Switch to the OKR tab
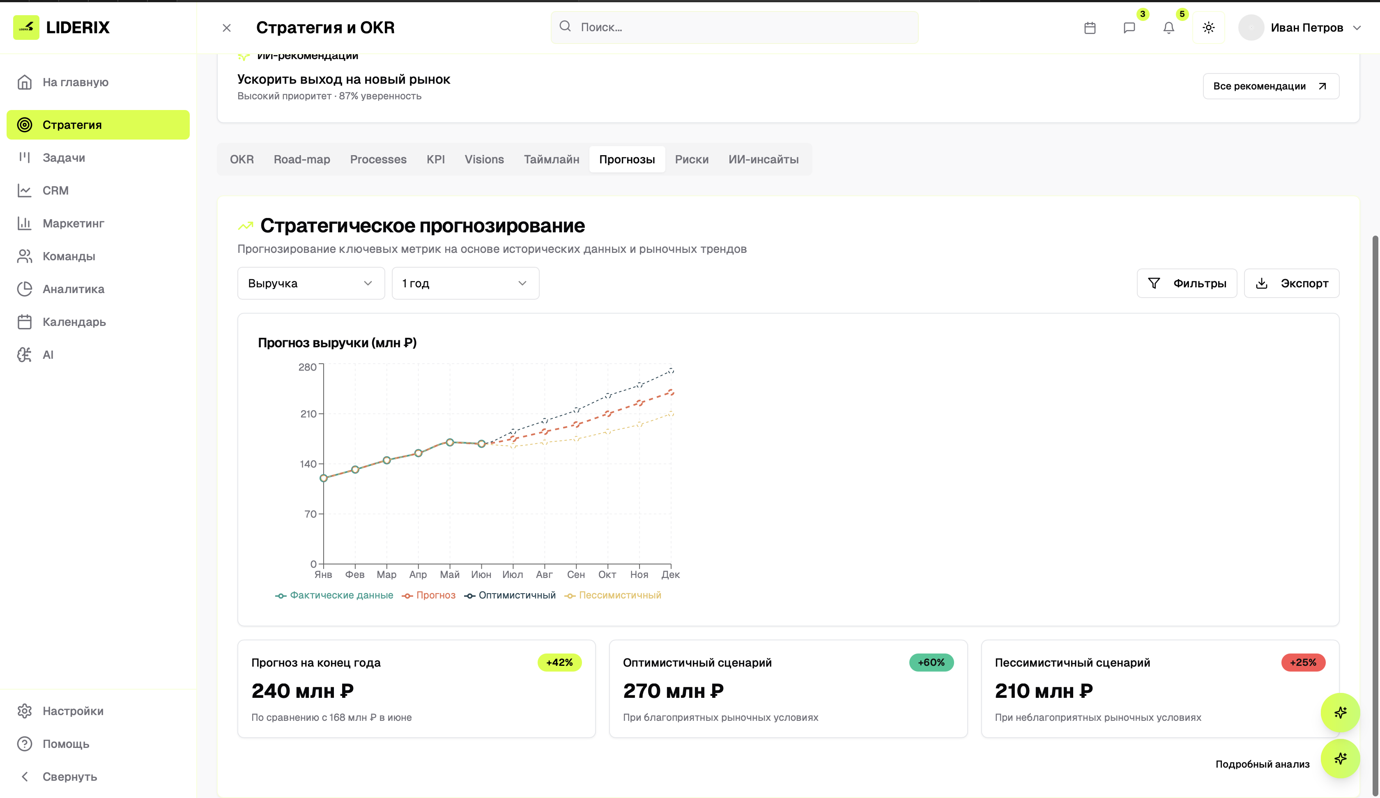 point(241,159)
